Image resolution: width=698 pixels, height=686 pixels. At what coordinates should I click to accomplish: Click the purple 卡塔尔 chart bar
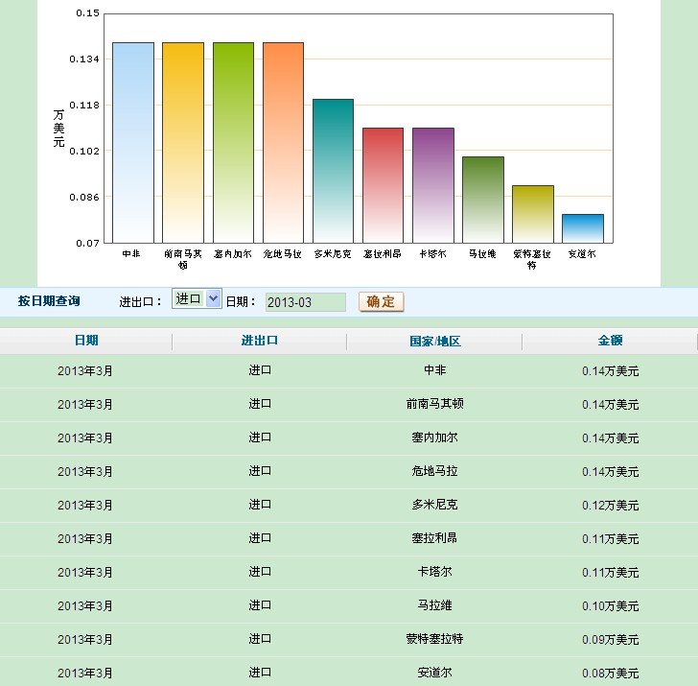coord(432,185)
